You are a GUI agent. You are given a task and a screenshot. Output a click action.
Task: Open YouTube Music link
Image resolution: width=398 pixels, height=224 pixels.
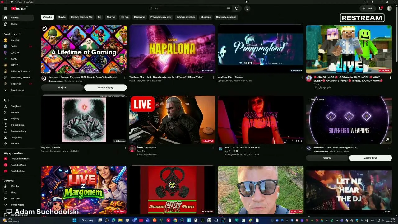pos(18,165)
